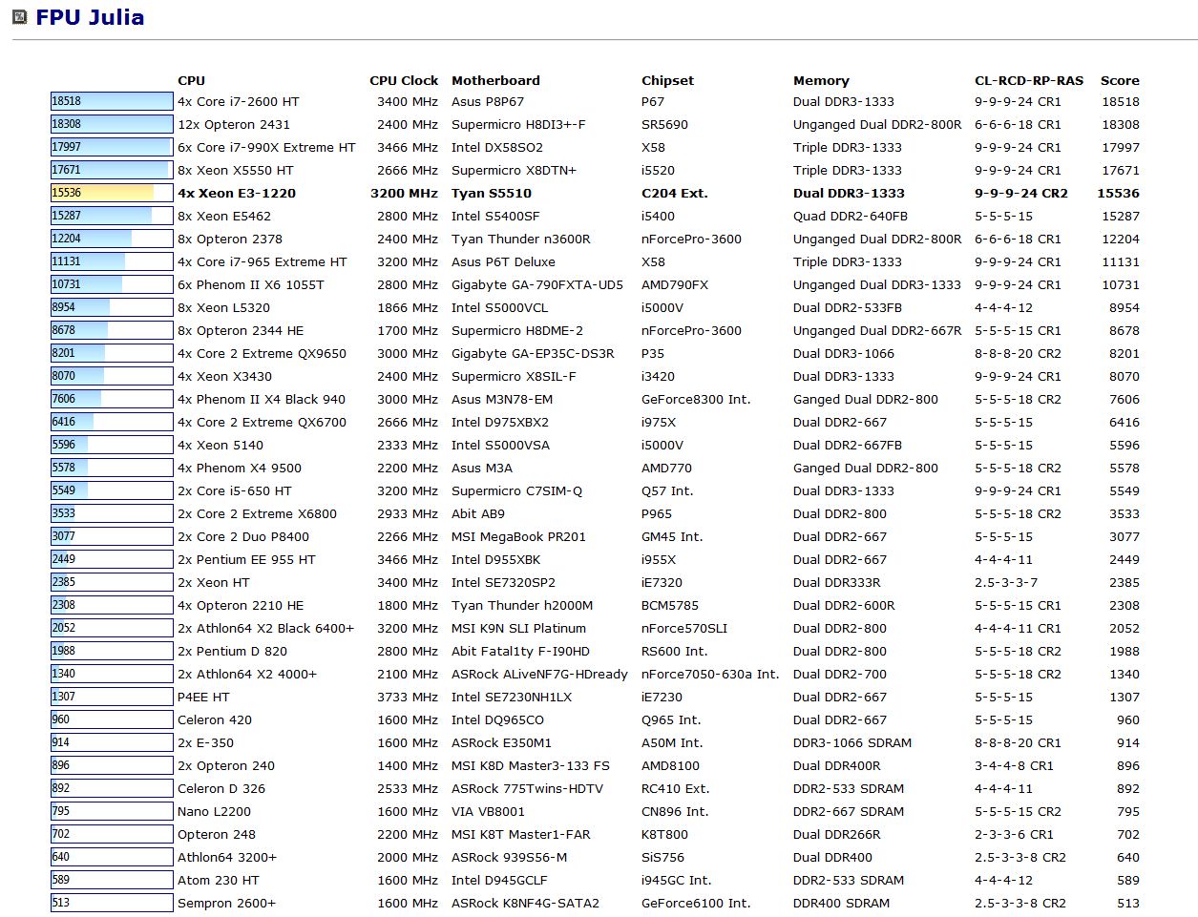The width and height of the screenshot is (1198, 917).
Task: Select the Nano L2200 CPU entry
Action: (215, 811)
